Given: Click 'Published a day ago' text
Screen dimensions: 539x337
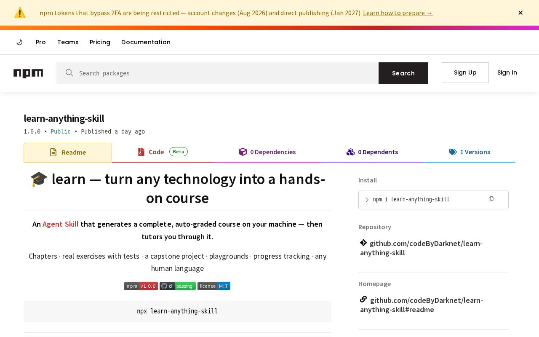Looking at the screenshot, I should pos(113,131).
